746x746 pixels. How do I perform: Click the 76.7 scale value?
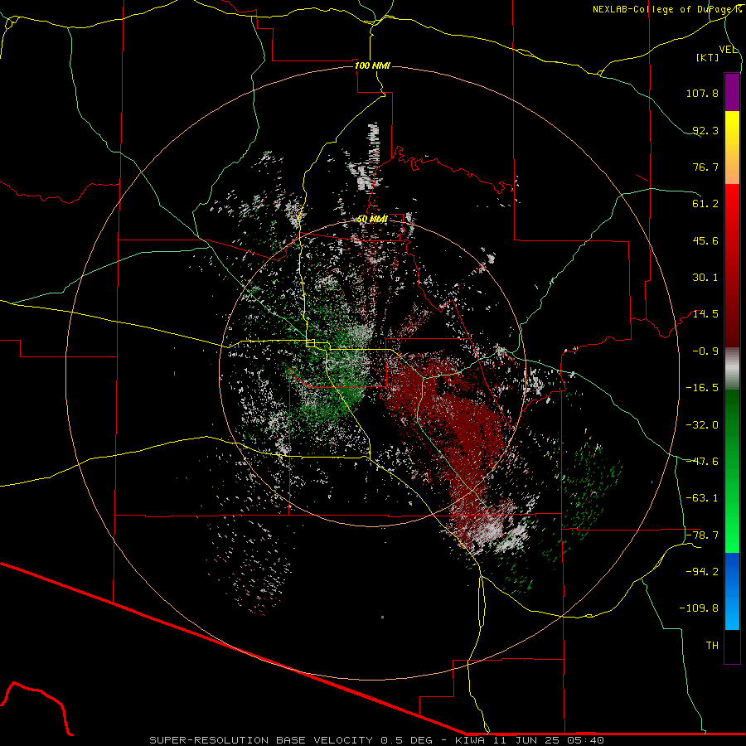point(705,167)
